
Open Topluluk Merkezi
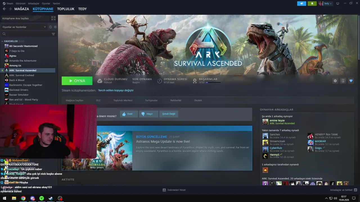tap(123, 100)
